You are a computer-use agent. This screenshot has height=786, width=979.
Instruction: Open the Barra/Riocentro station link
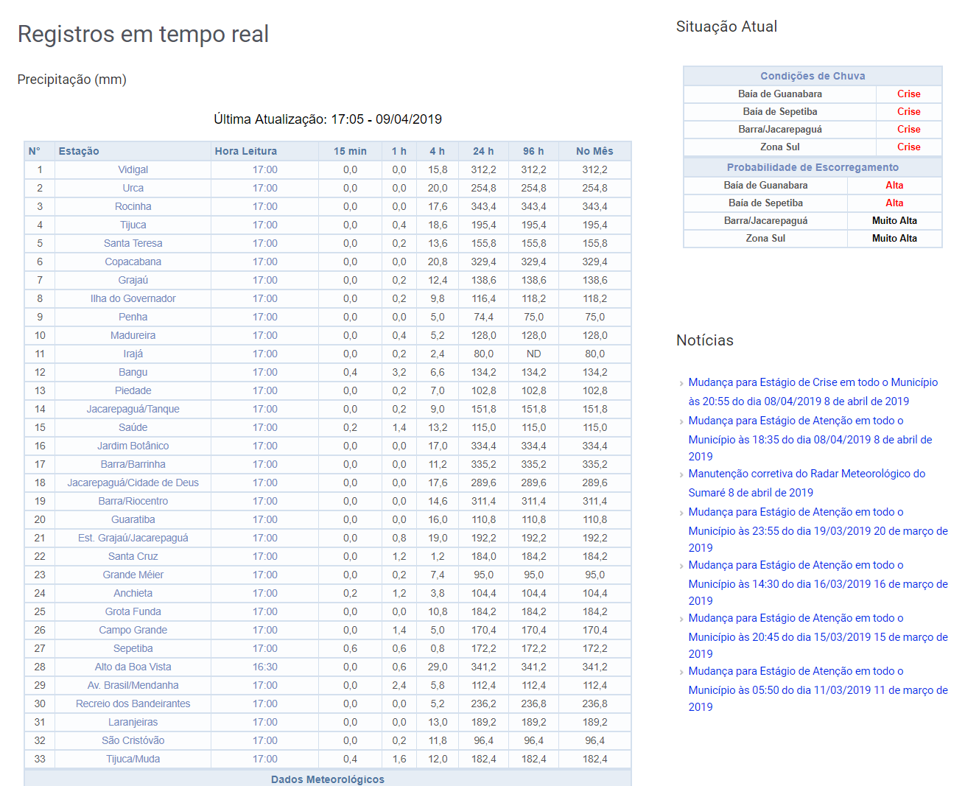click(133, 501)
